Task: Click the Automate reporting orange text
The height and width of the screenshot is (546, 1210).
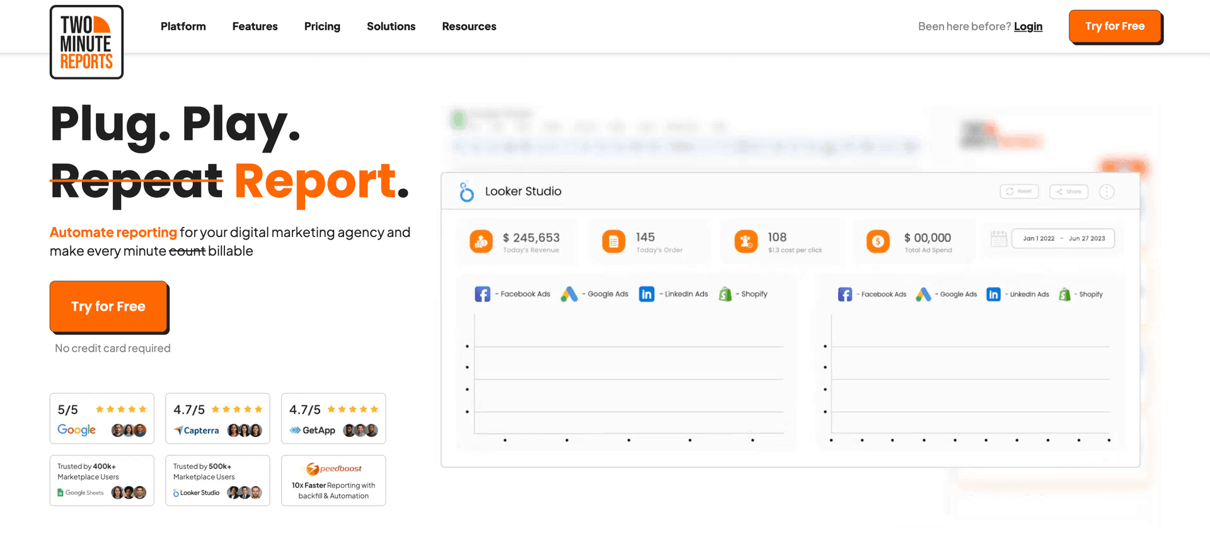Action: [x=113, y=233]
